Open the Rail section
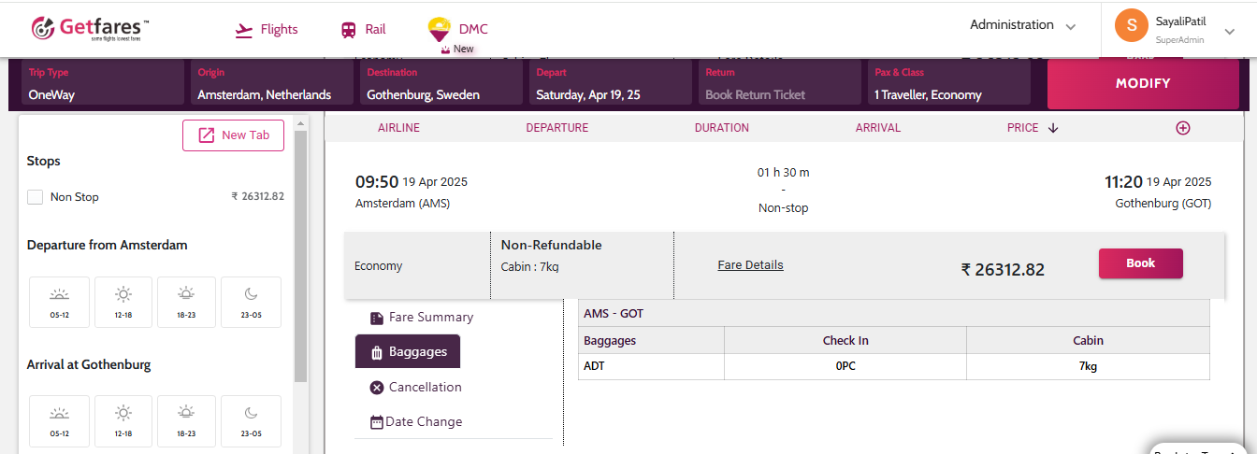Screen dimensions: 1257x454 pyautogui.click(x=363, y=30)
